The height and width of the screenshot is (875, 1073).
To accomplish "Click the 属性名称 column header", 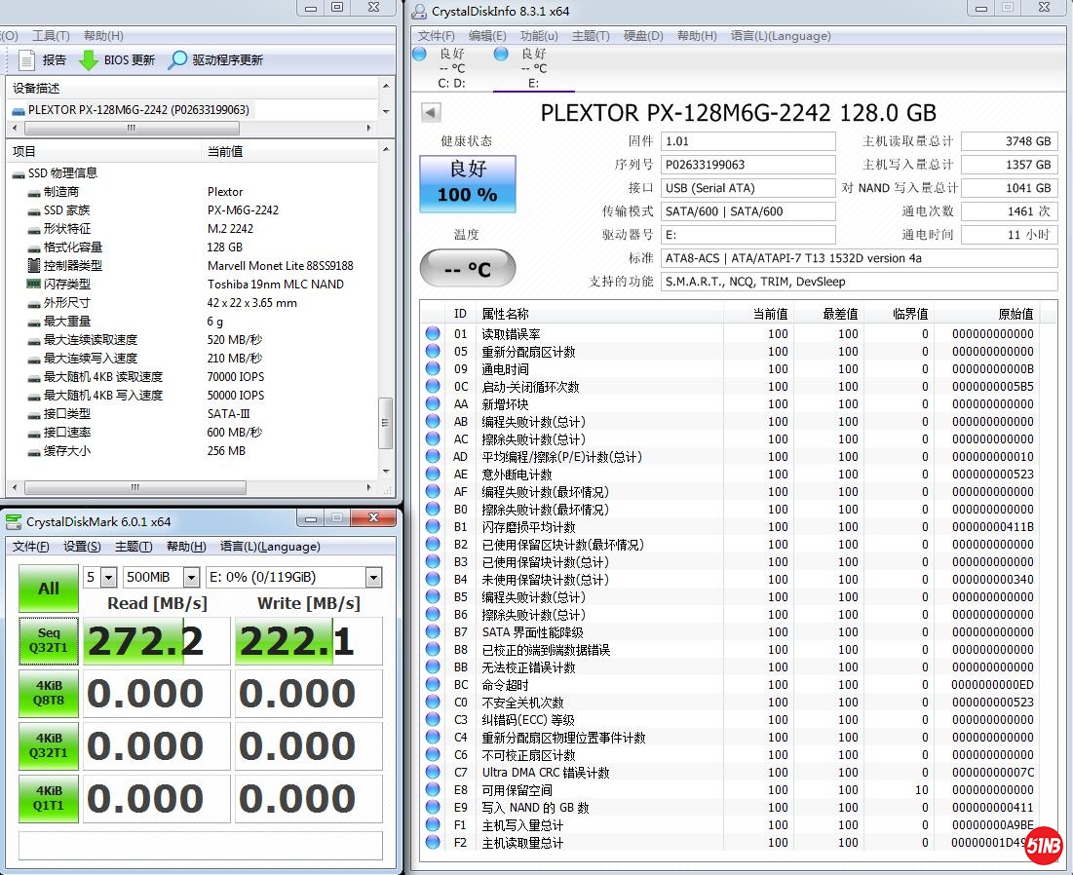I will 505,314.
